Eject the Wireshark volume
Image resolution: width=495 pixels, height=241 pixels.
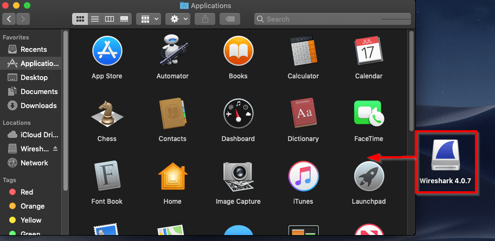[55, 149]
